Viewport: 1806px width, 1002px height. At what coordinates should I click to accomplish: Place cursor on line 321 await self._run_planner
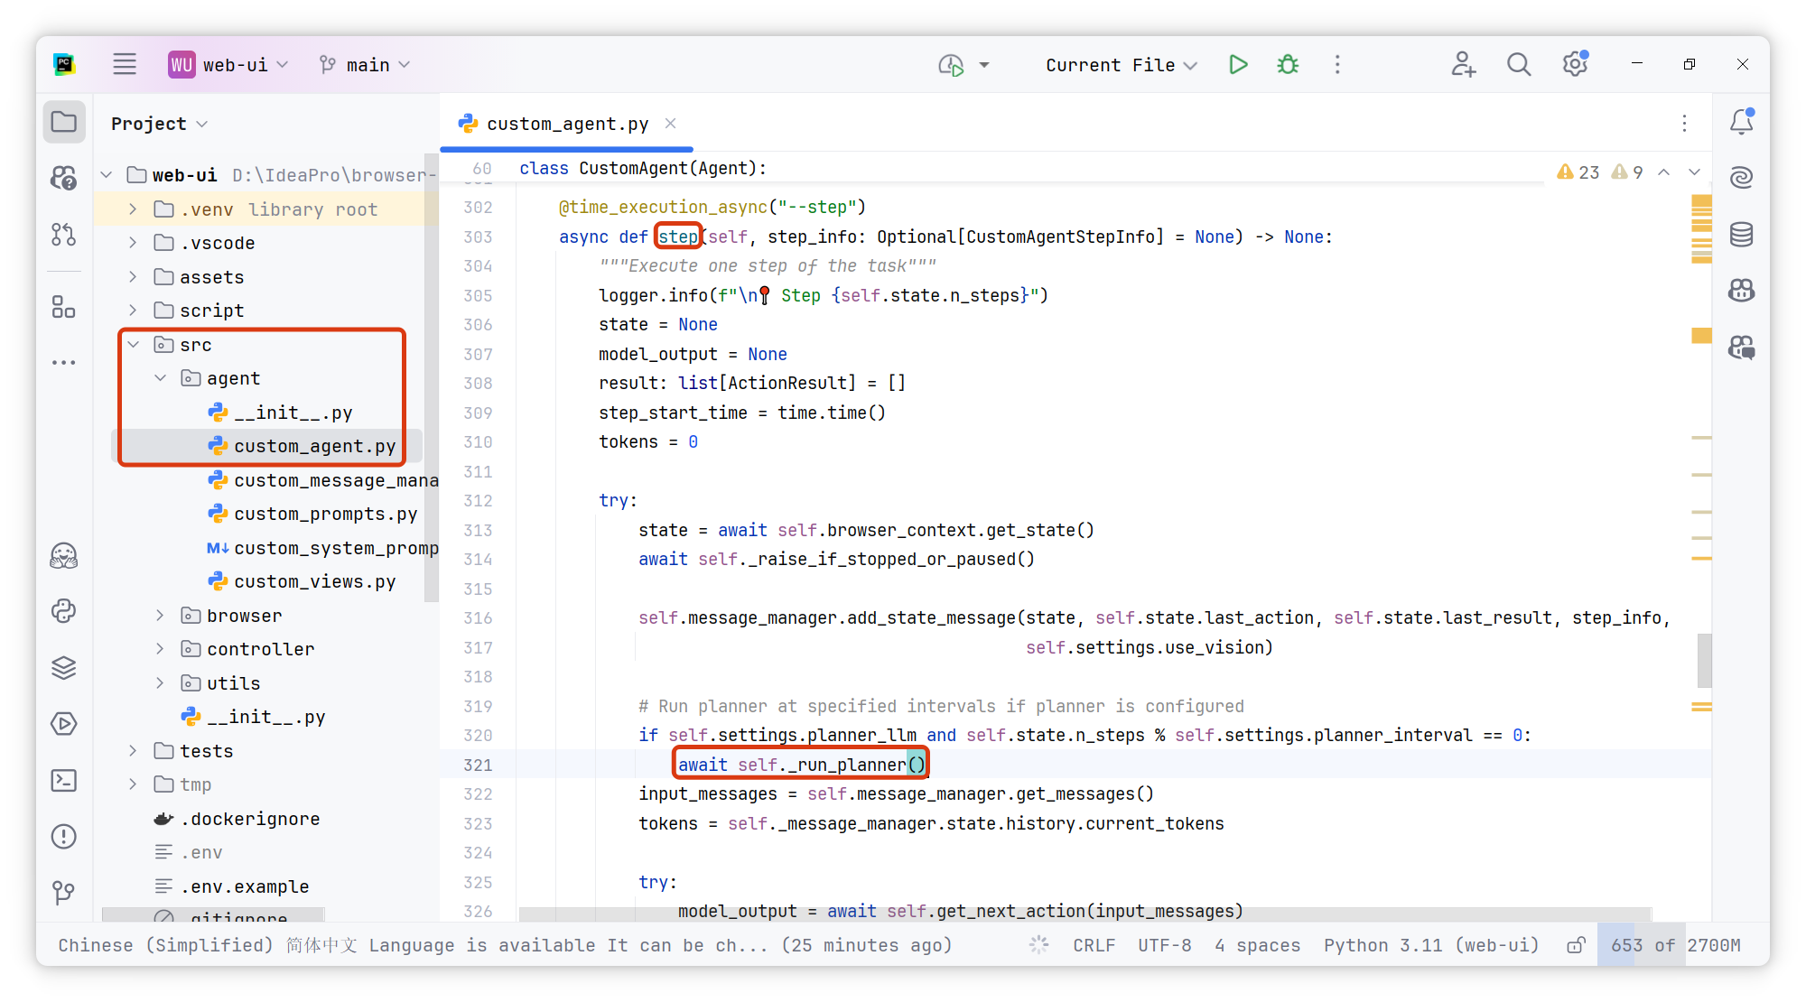(802, 765)
